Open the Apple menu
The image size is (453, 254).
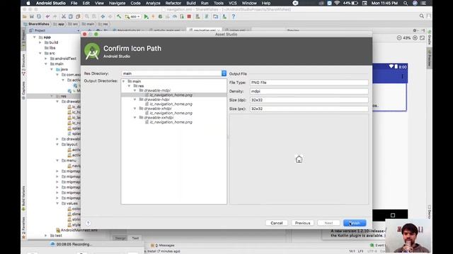tap(28, 3)
